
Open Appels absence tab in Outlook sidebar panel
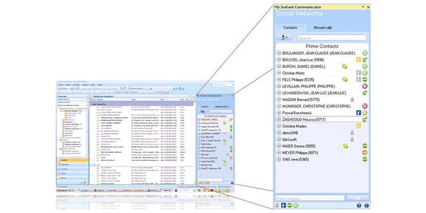pos(222,107)
